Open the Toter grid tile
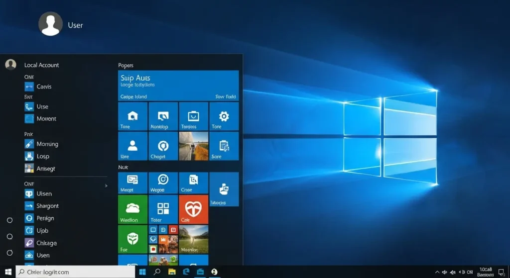Screen dimensions: 510x278 pyautogui.click(x=163, y=209)
